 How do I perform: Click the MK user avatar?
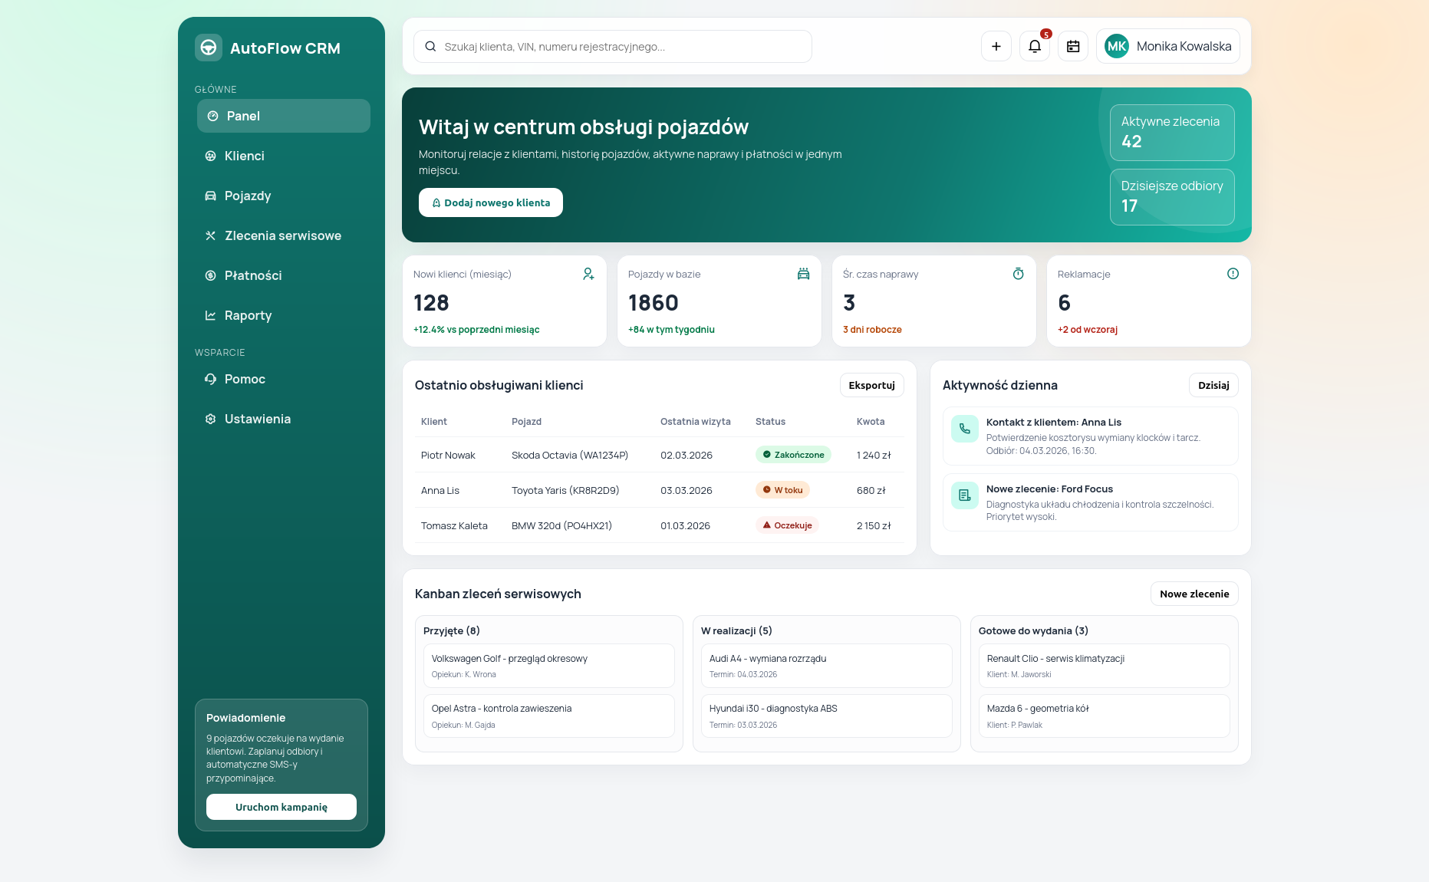tap(1117, 46)
